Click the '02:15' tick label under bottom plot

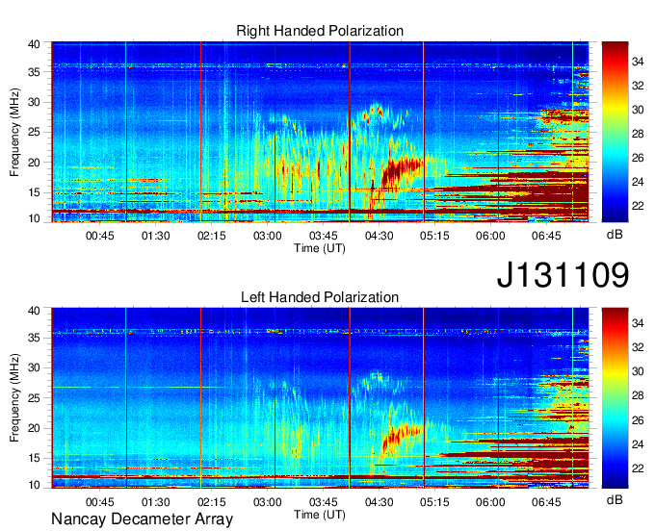click(211, 502)
